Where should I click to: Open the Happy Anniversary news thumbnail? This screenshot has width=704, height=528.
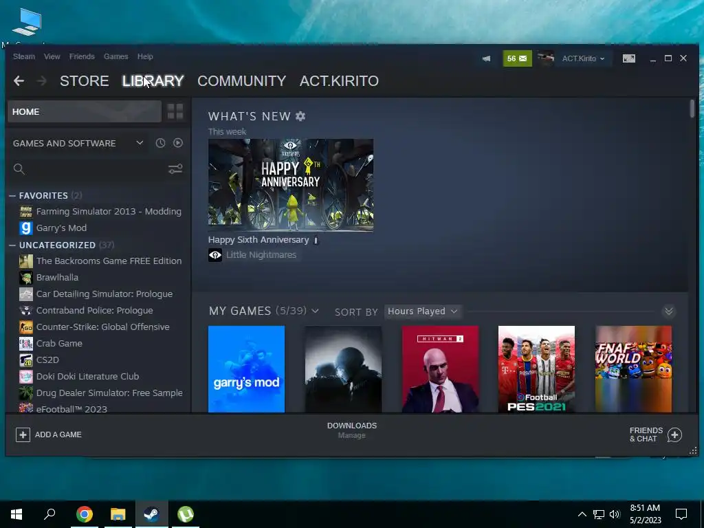click(291, 185)
